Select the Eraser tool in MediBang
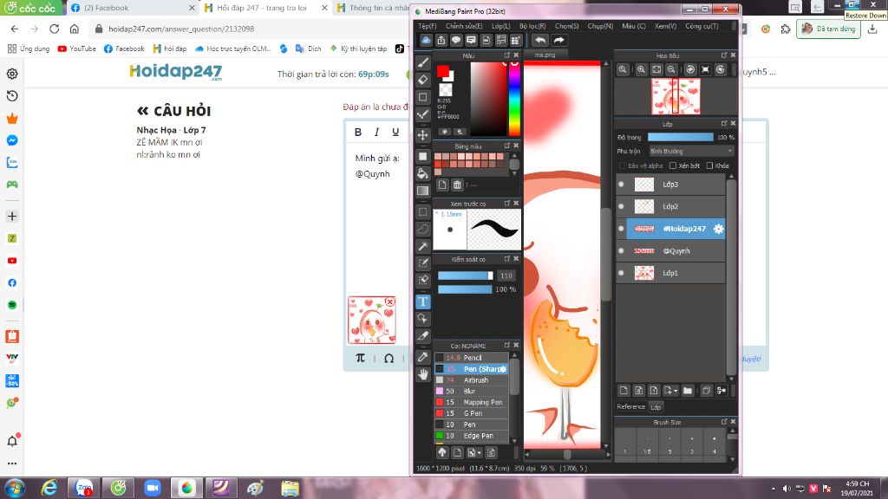The height and width of the screenshot is (499, 888). [x=423, y=80]
